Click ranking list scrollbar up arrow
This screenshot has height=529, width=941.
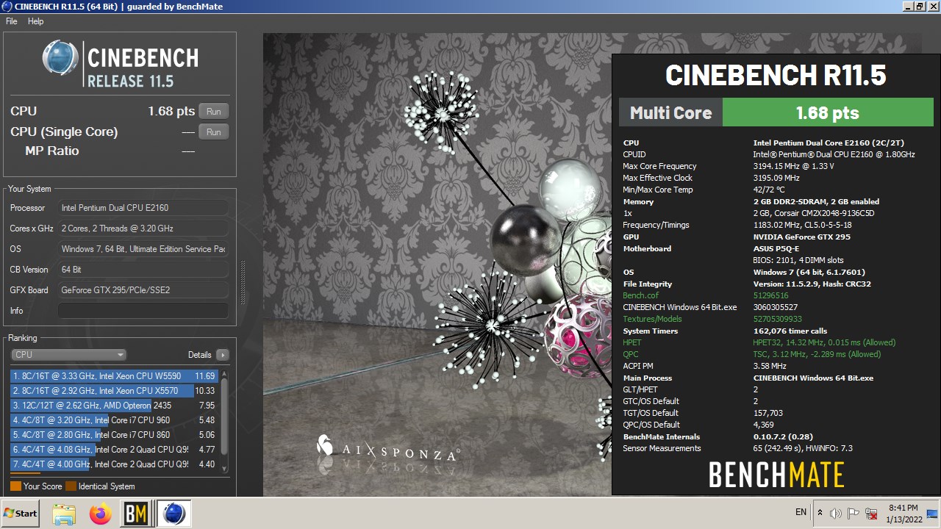224,373
